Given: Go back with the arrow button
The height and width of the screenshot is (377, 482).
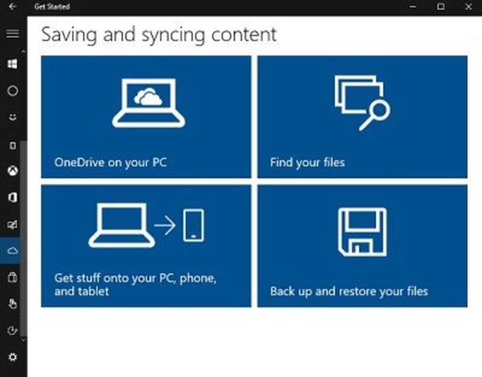Looking at the screenshot, I should tap(13, 6).
